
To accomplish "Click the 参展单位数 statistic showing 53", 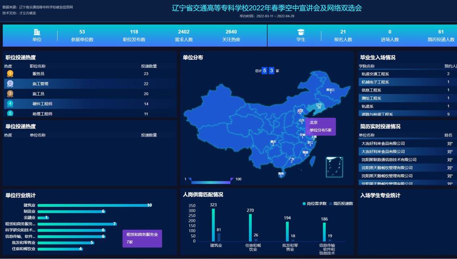I will coord(82,35).
